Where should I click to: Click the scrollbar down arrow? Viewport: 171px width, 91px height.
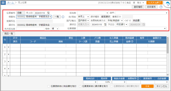click(x=168, y=75)
